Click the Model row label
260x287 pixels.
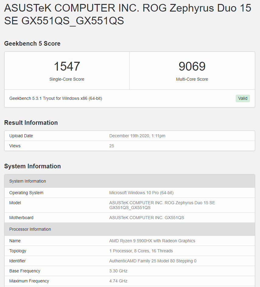point(15,203)
